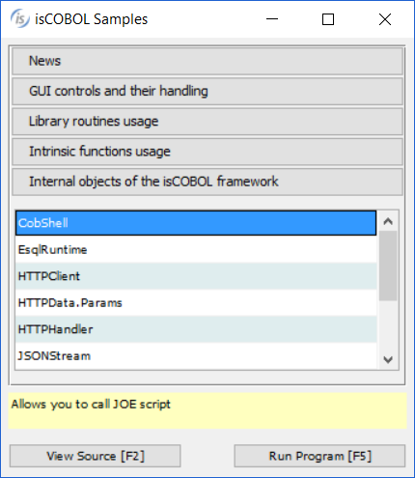Viewport: 415px width, 478px height.
Task: Select JSONStream list item
Action: click(x=196, y=356)
